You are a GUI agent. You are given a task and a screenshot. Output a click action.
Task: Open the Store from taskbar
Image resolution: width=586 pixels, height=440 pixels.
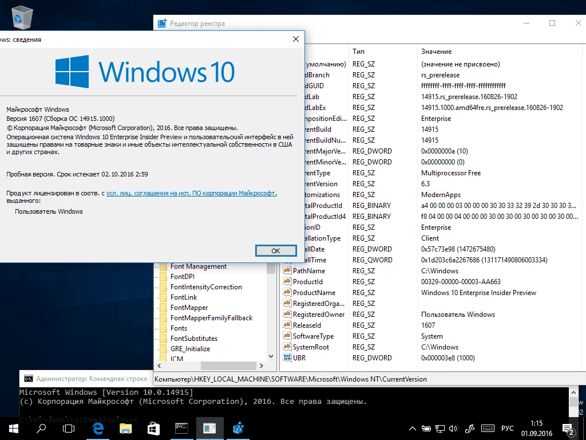pos(153,429)
